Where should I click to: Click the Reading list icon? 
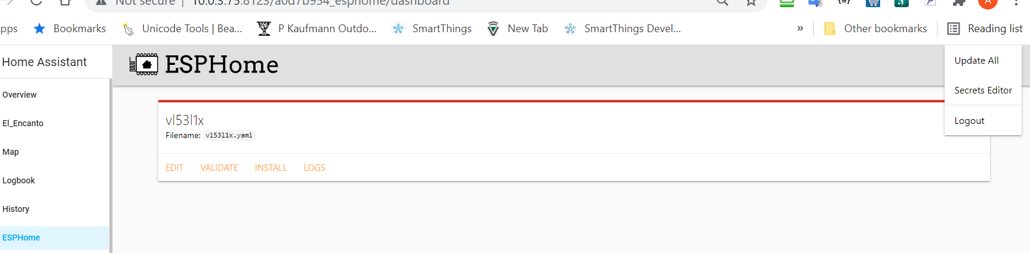(x=954, y=29)
